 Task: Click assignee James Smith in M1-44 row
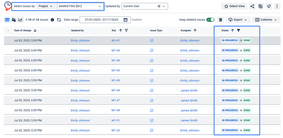[189, 90]
